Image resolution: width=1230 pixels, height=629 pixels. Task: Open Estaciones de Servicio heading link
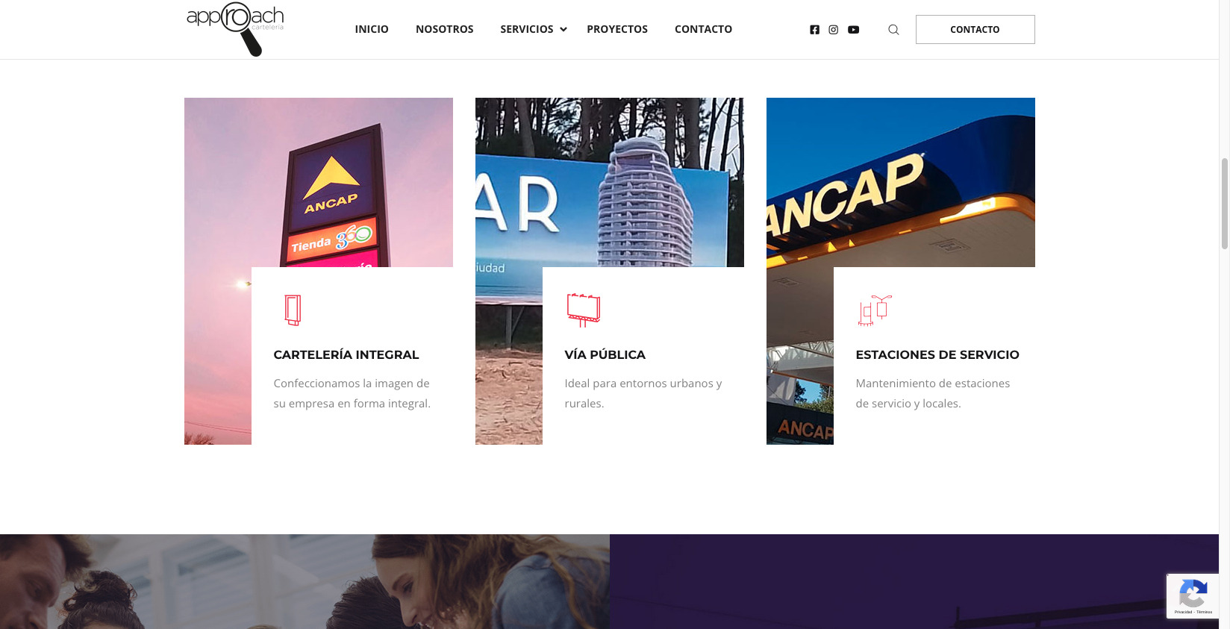coord(937,355)
